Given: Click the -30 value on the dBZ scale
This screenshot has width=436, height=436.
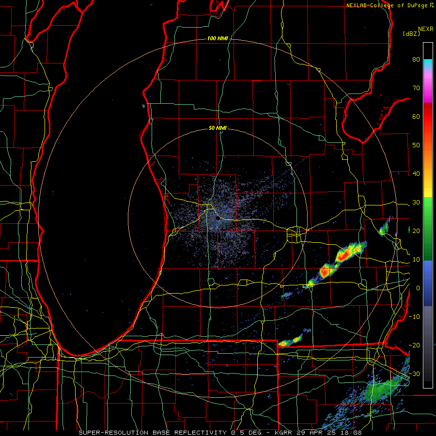Looking at the screenshot, I should (414, 374).
